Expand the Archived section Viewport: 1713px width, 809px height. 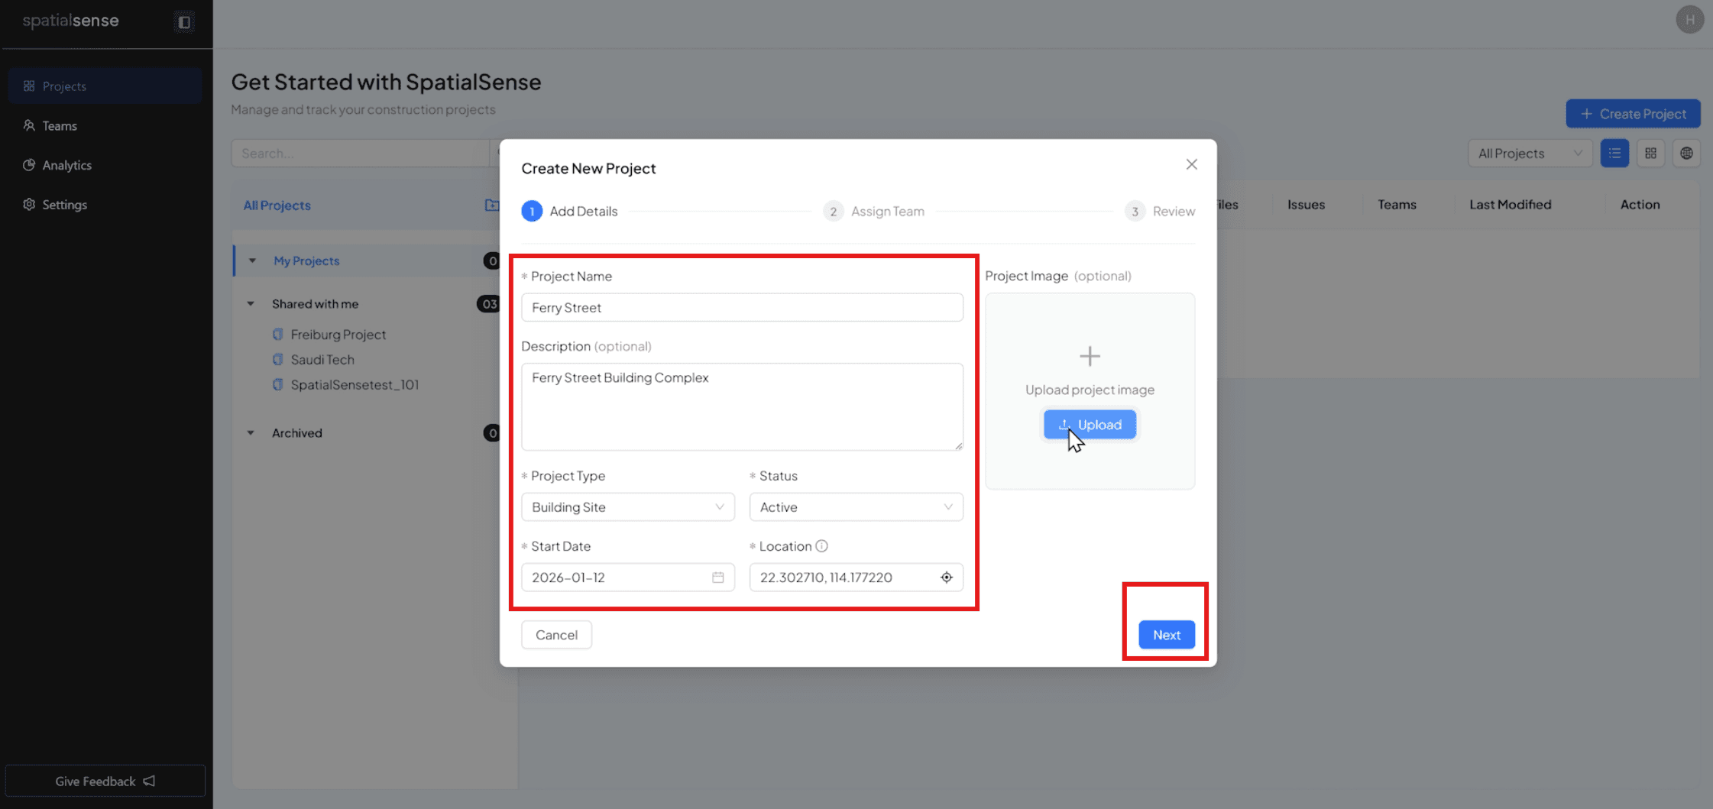(x=251, y=433)
